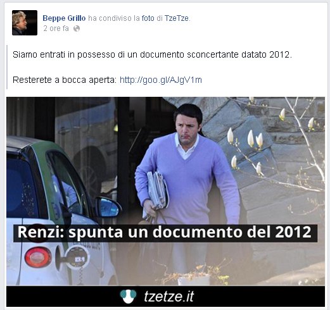This screenshot has width=330, height=310.
Task: Click the 'Resterete a bocca aperta' text
Action: pos(65,80)
